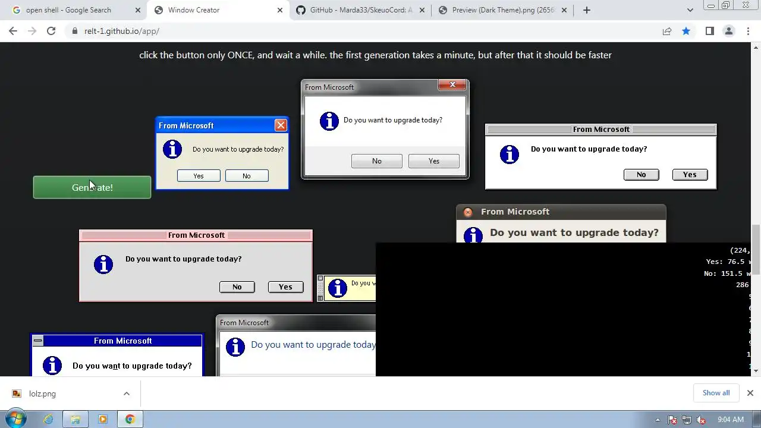The width and height of the screenshot is (761, 428).
Task: Click the info icon beside the blue upgrade text
Action: click(235, 347)
